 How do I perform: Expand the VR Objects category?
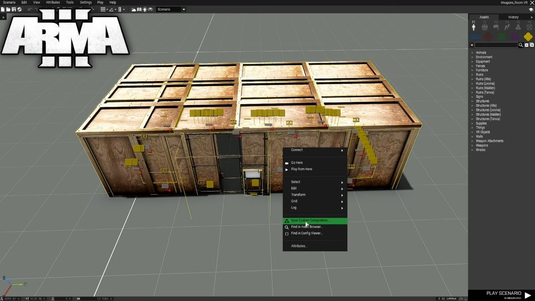click(472, 132)
